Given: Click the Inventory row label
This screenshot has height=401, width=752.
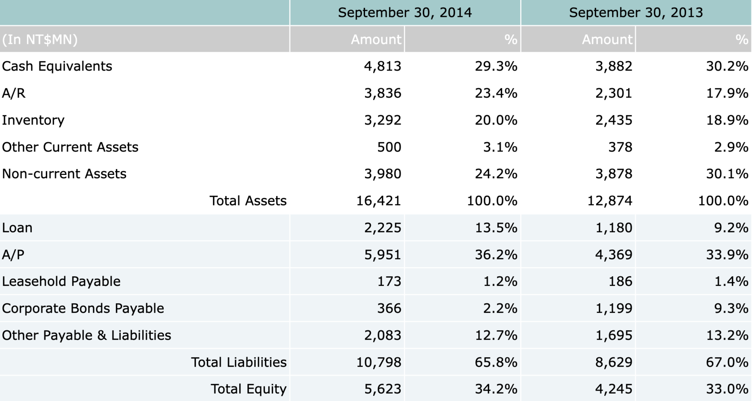Looking at the screenshot, I should click(x=33, y=120).
